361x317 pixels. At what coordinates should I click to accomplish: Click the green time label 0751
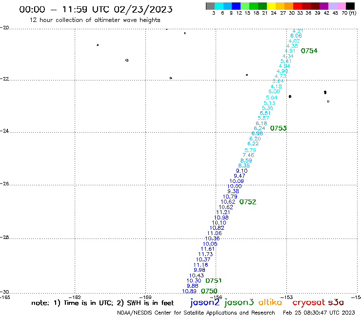(213, 280)
